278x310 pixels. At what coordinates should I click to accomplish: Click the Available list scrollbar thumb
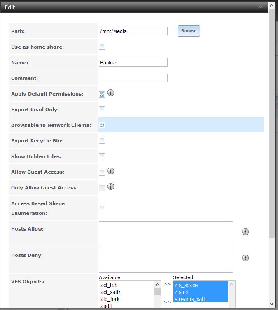tap(157, 291)
